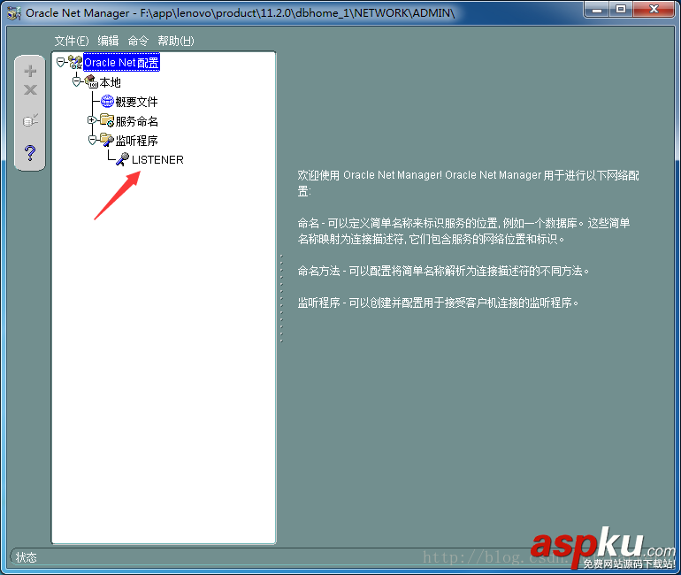Select the 本地 tree item
The width and height of the screenshot is (681, 575).
[x=111, y=82]
